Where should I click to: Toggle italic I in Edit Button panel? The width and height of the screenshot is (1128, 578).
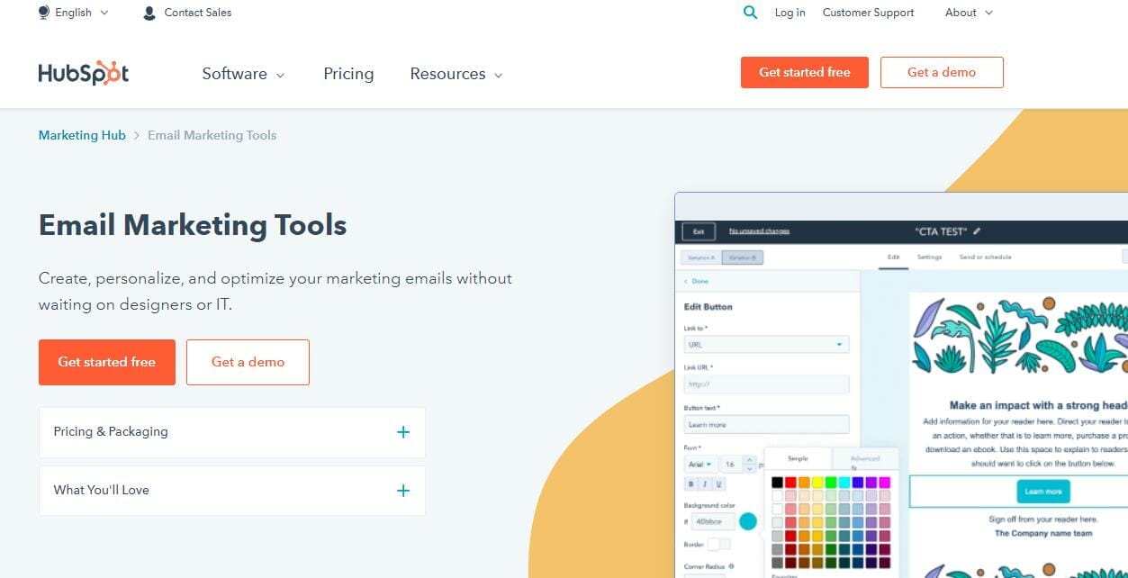(705, 484)
